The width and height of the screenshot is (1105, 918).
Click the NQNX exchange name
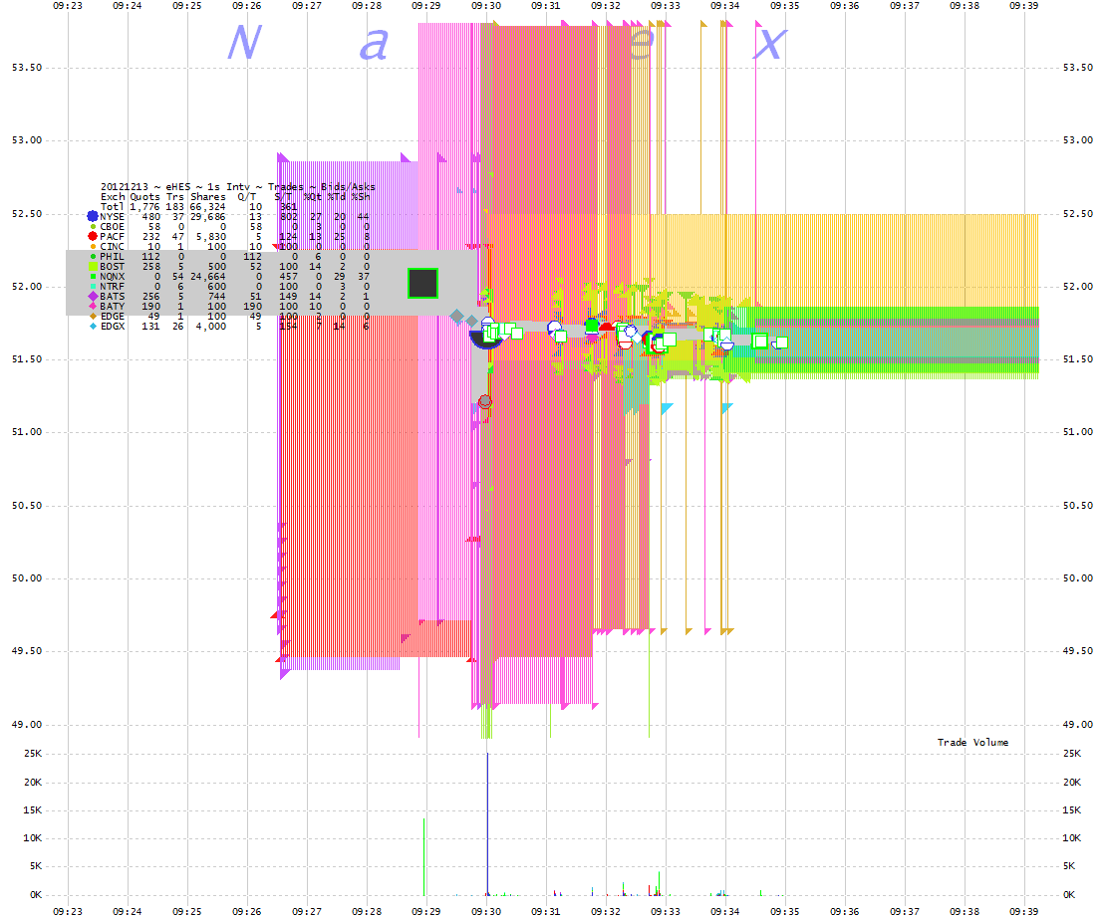[x=112, y=277]
